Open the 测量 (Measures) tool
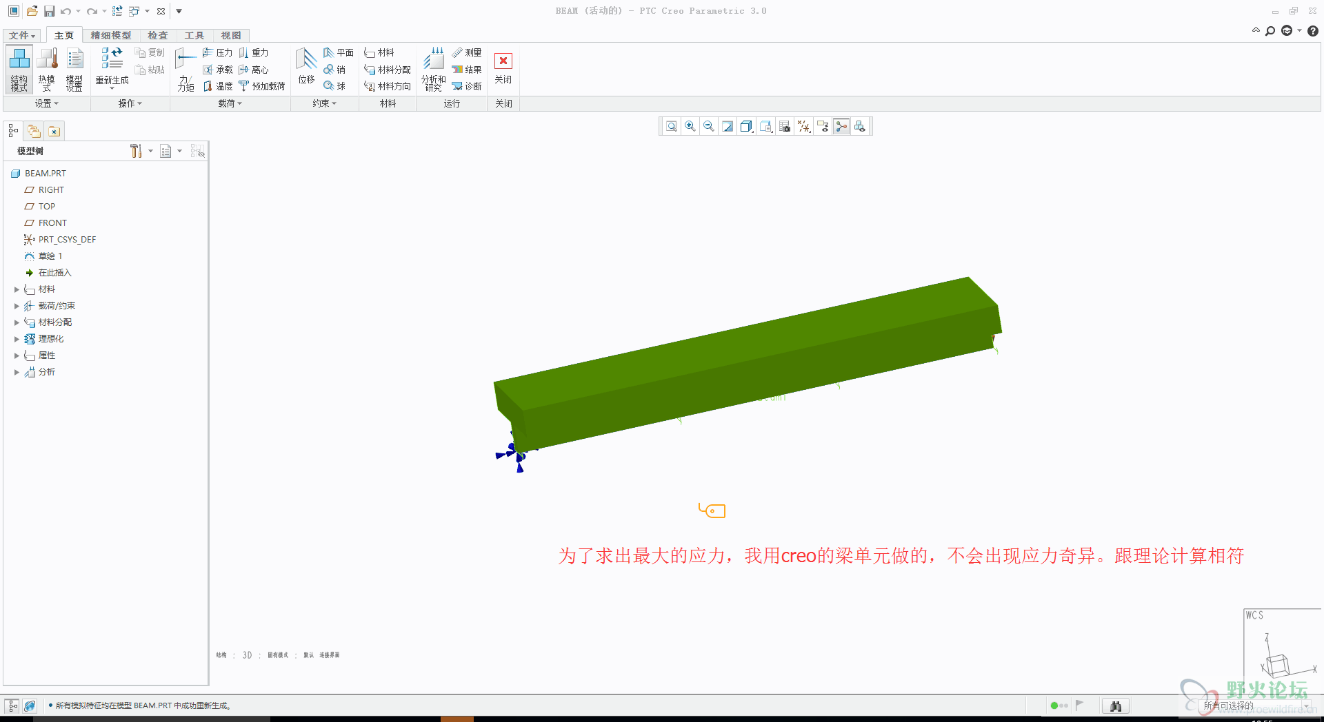1324x722 pixels. [x=467, y=52]
